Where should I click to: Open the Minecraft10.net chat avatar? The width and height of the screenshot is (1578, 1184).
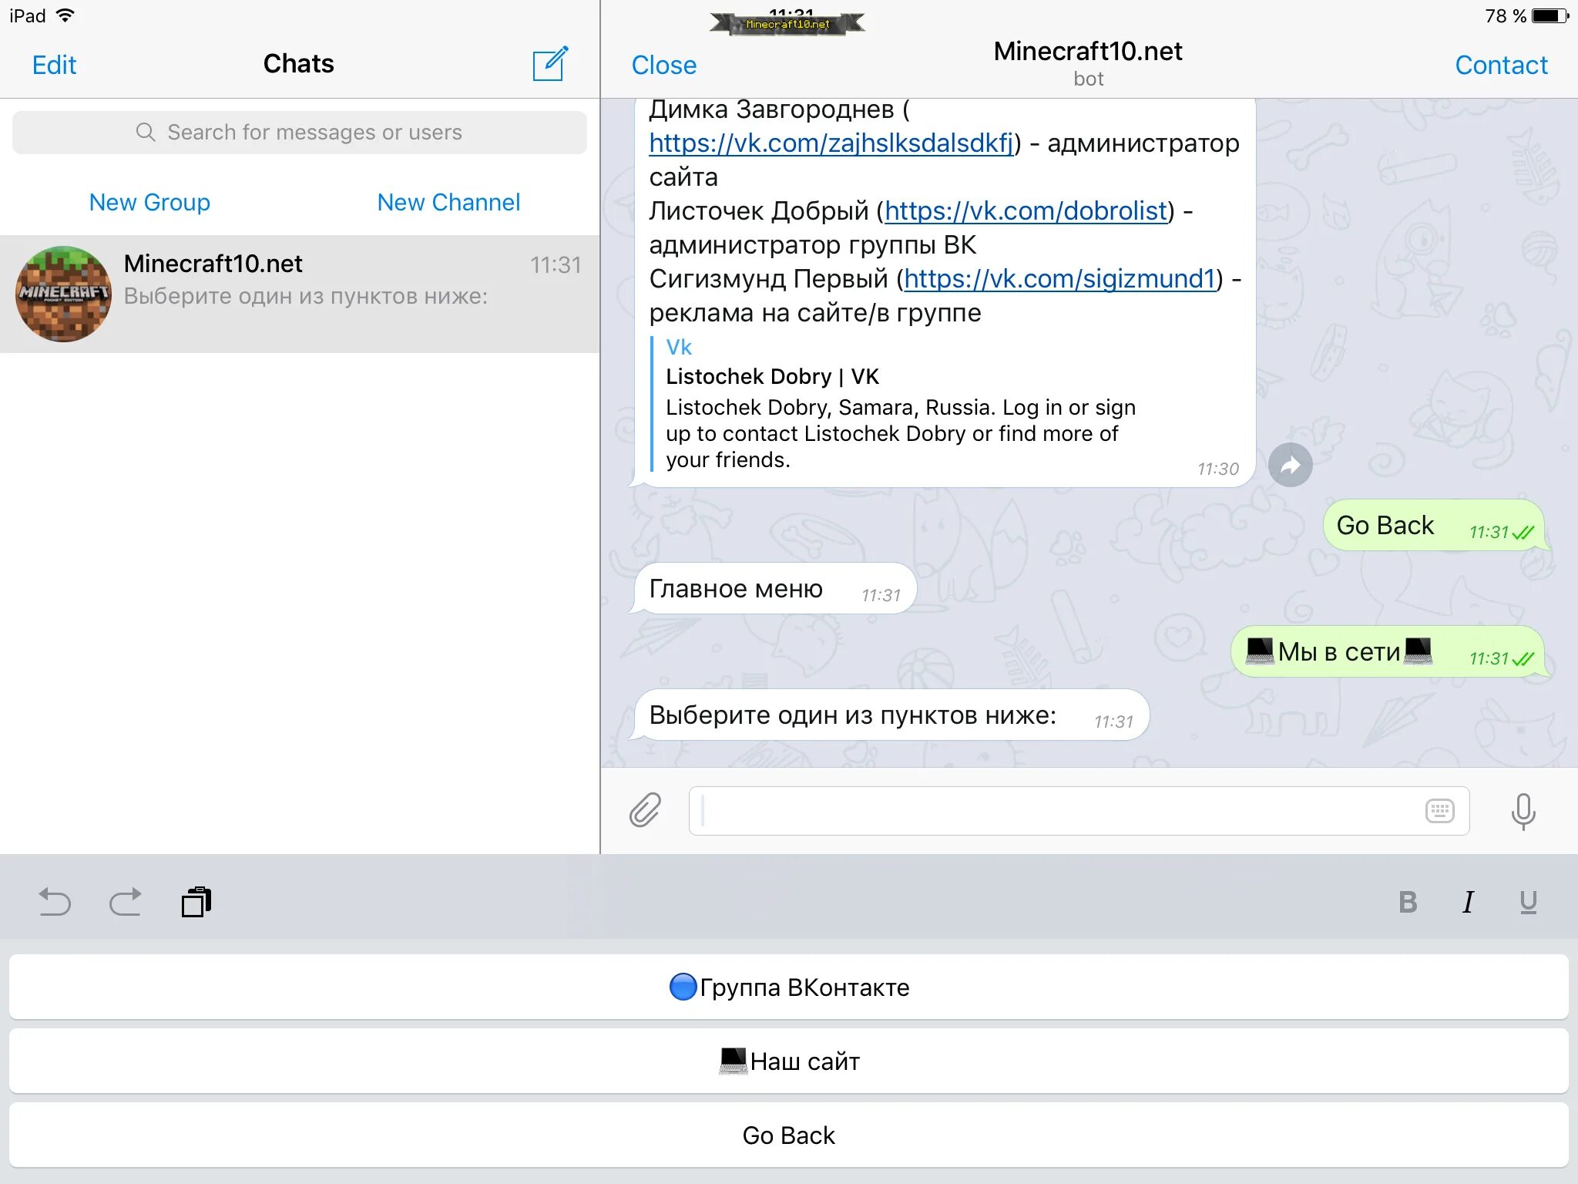click(63, 294)
